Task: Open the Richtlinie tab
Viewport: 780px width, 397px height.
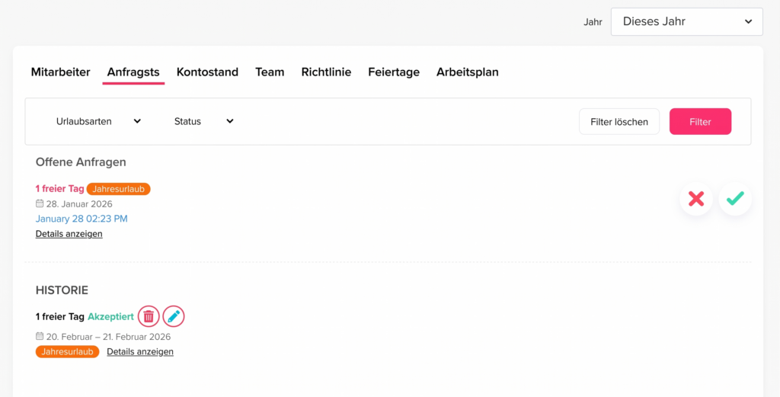Action: tap(326, 72)
